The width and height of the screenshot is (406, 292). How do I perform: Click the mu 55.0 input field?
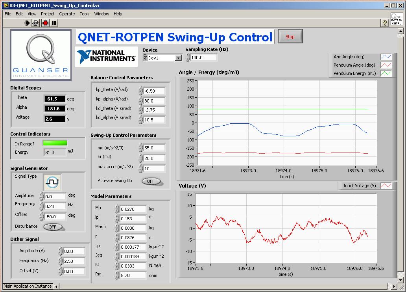coord(154,148)
